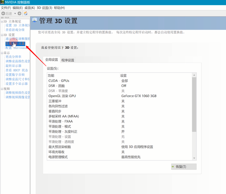Select the 垂直同步 row
The height and width of the screenshot is (194, 226).
(x=120, y=111)
